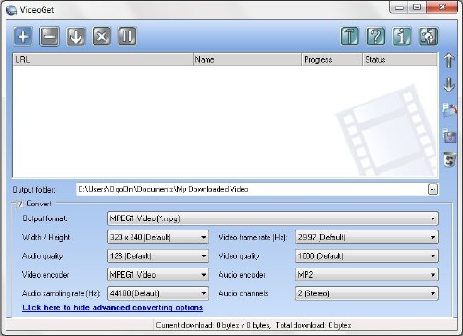Viewport: 463px width, 336px height.
Task: Start download with the down-arrow toolbar button
Action: [76, 36]
